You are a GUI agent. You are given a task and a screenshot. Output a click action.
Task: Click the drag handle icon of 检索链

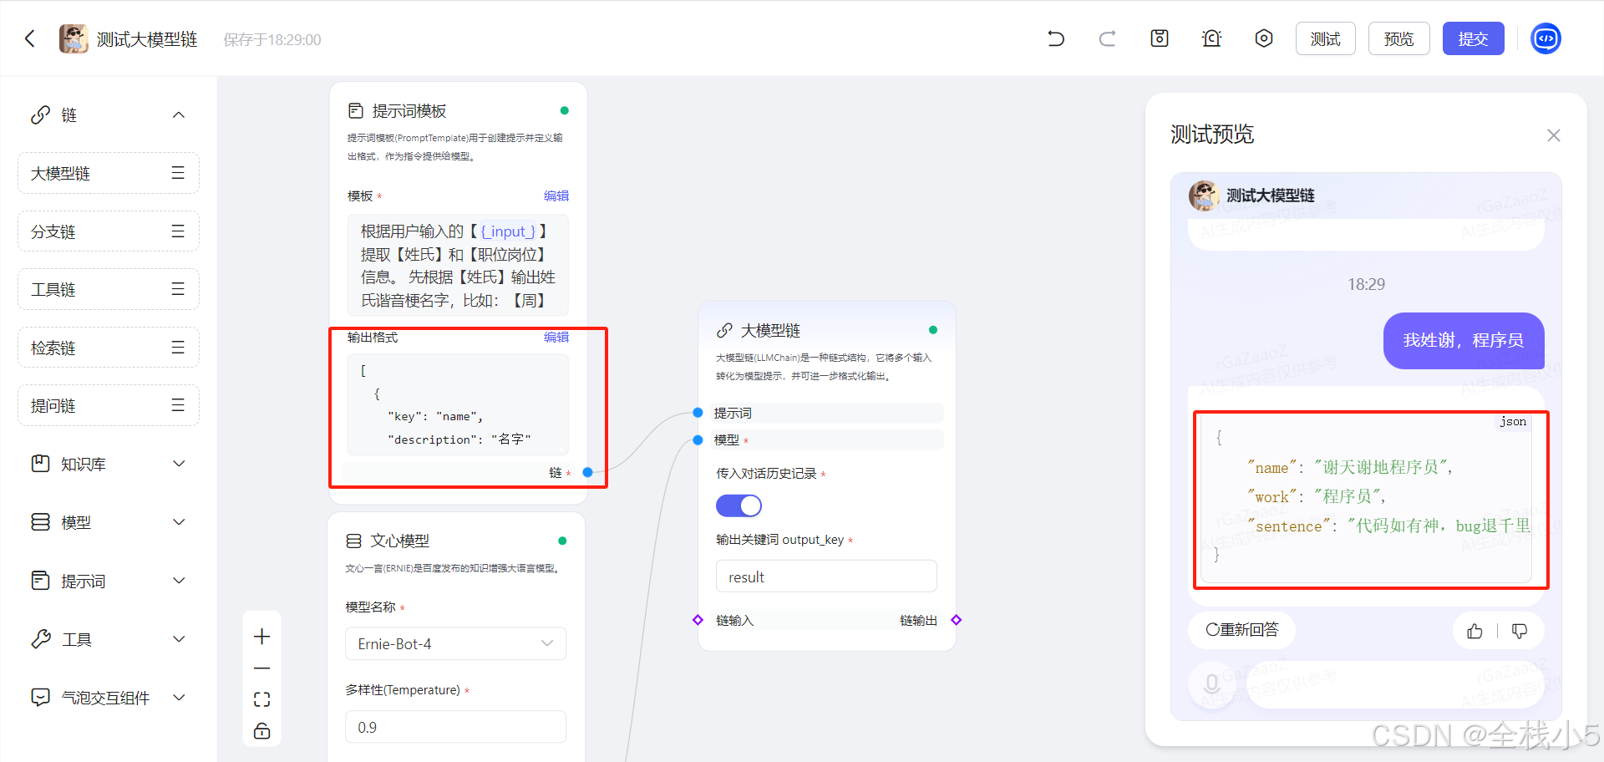(x=178, y=348)
